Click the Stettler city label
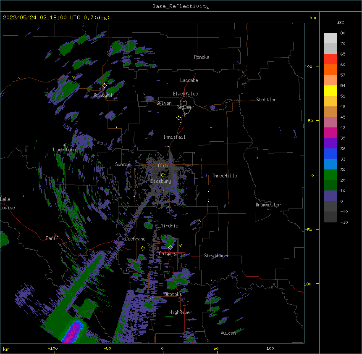The width and height of the screenshot is (362, 354). [x=266, y=100]
